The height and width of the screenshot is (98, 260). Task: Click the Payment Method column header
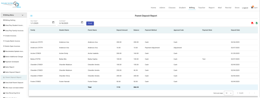pos(151,30)
